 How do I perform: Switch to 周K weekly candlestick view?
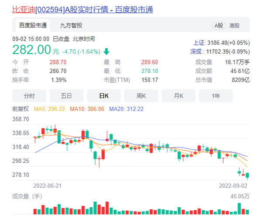pos(141,95)
